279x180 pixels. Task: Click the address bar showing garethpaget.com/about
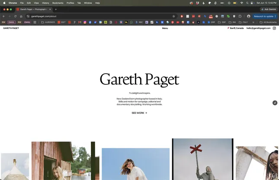tap(101, 16)
